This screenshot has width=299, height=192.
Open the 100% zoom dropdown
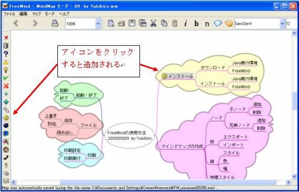(x=98, y=24)
